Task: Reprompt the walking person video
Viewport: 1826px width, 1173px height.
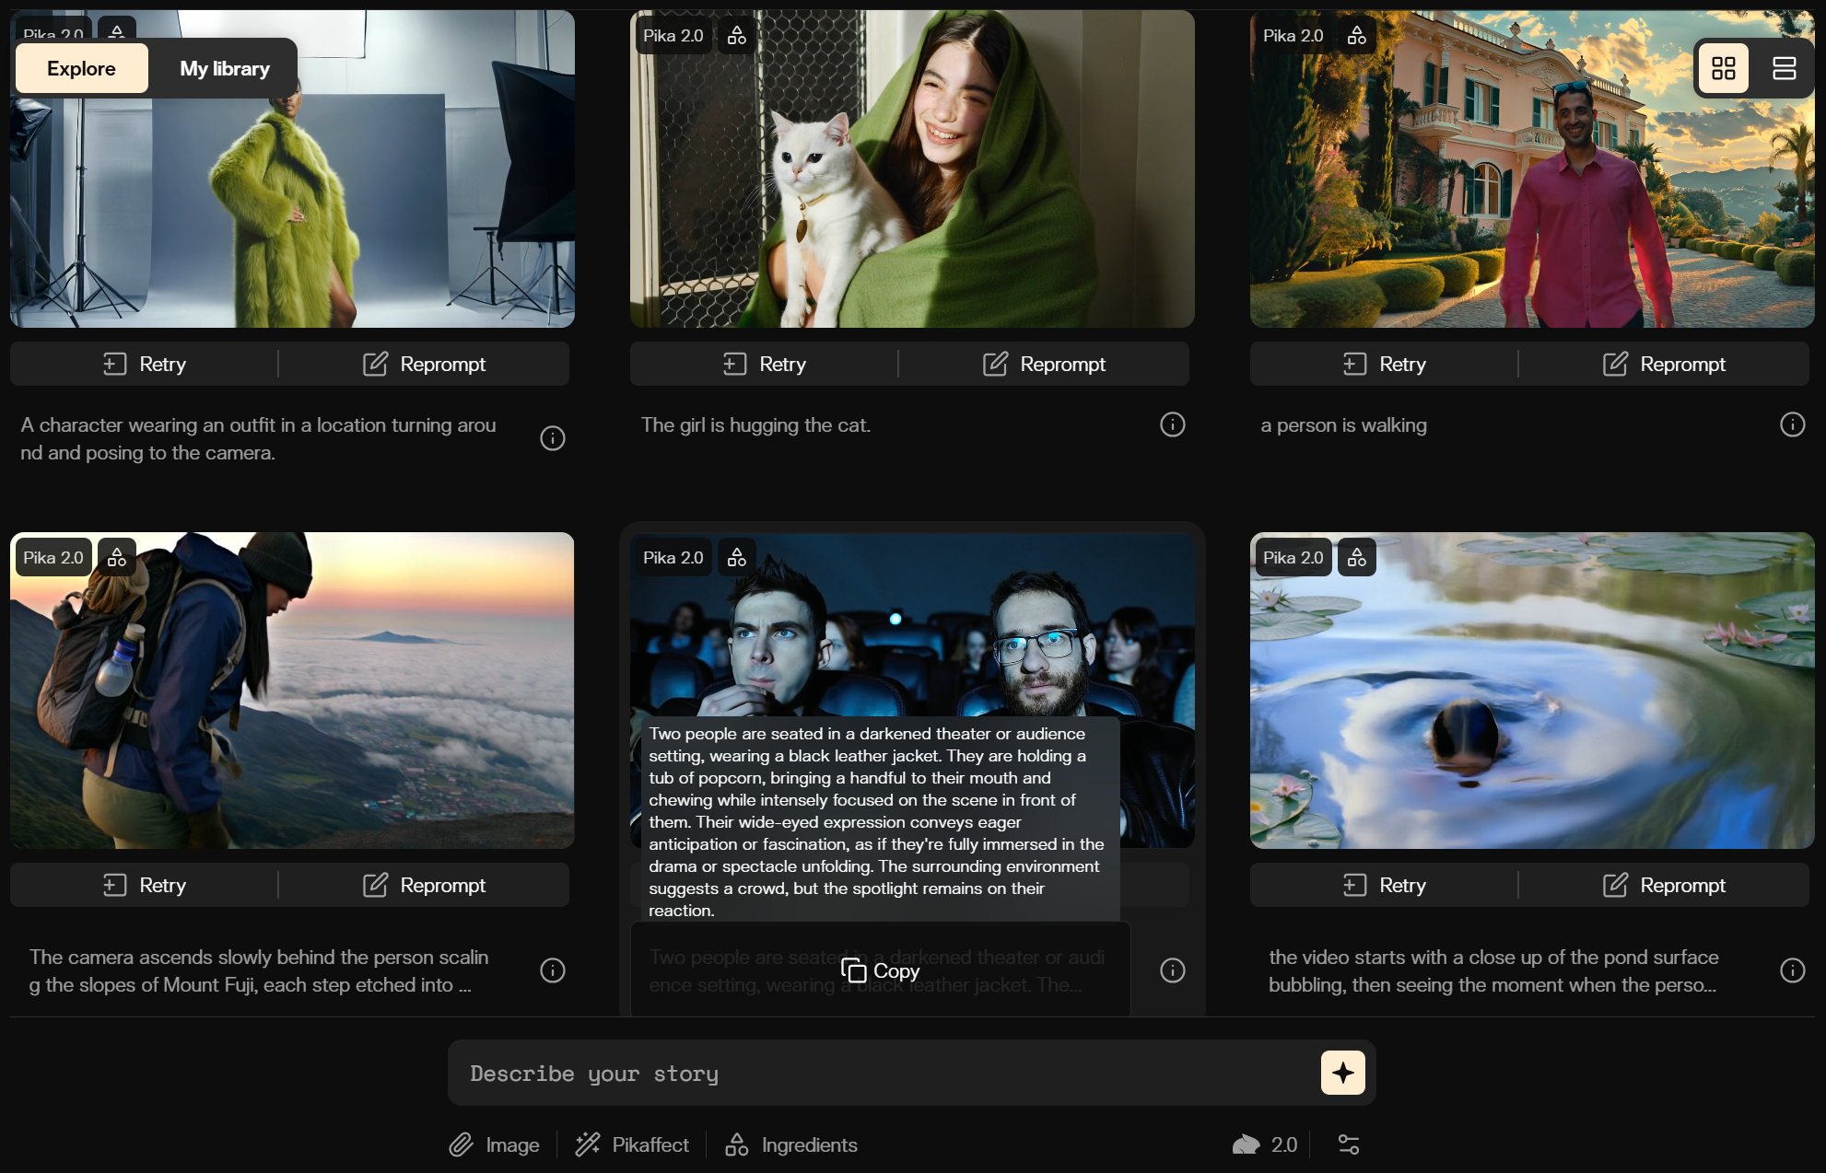Action: click(x=1664, y=364)
